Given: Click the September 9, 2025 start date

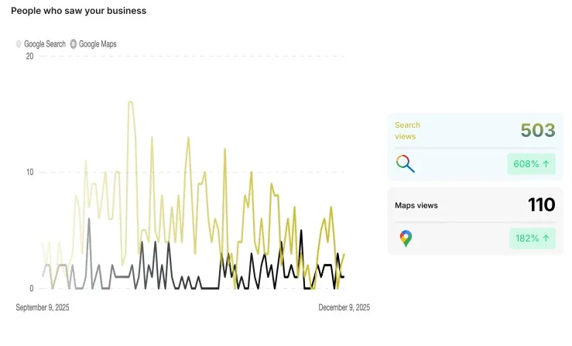Looking at the screenshot, I should (x=43, y=307).
